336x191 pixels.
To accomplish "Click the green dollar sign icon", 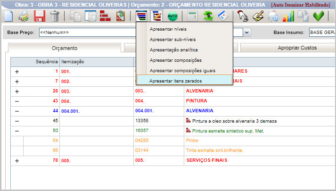I will pyautogui.click(x=208, y=17).
